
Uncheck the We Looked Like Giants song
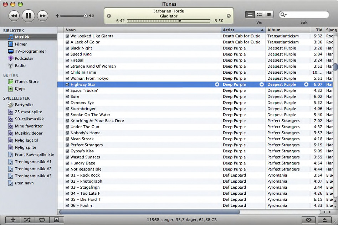pyautogui.click(x=67, y=36)
